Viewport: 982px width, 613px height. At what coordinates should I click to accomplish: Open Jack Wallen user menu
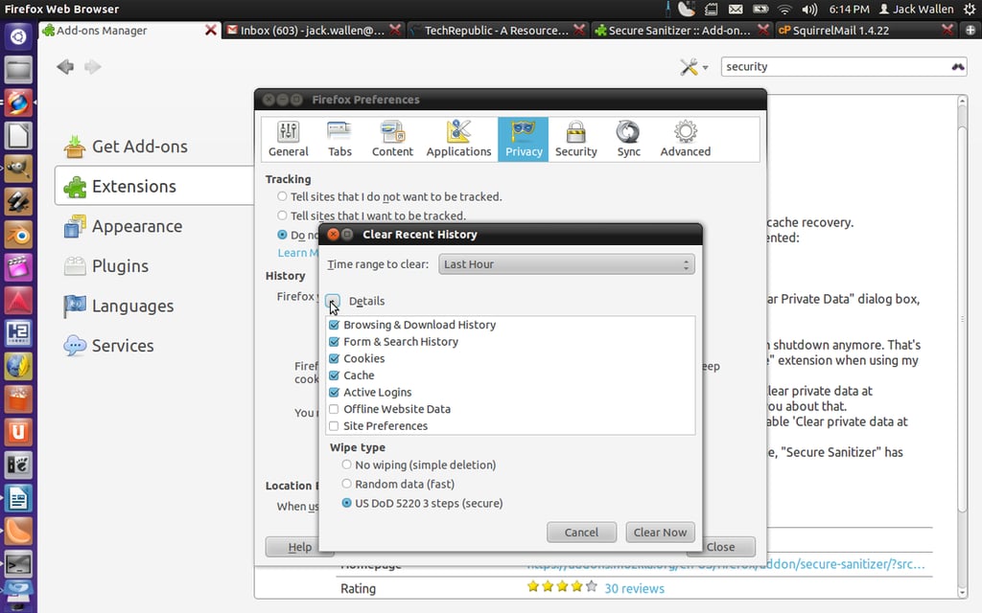pyautogui.click(x=916, y=9)
